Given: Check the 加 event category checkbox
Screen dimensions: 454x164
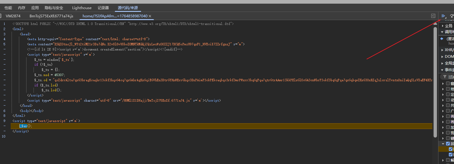Looking at the screenshot, I should coord(448,127).
